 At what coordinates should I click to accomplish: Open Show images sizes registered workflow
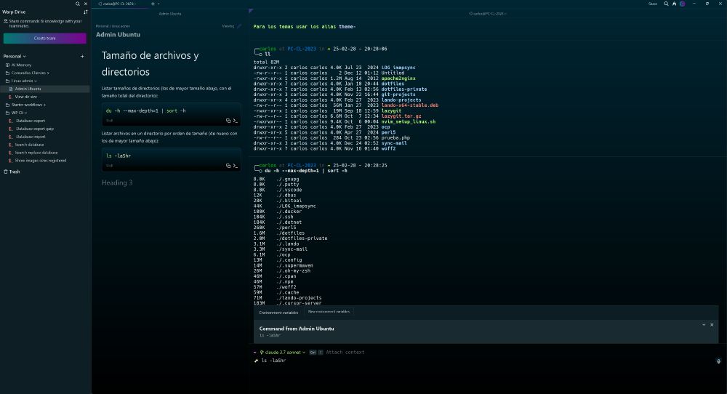tap(40, 161)
